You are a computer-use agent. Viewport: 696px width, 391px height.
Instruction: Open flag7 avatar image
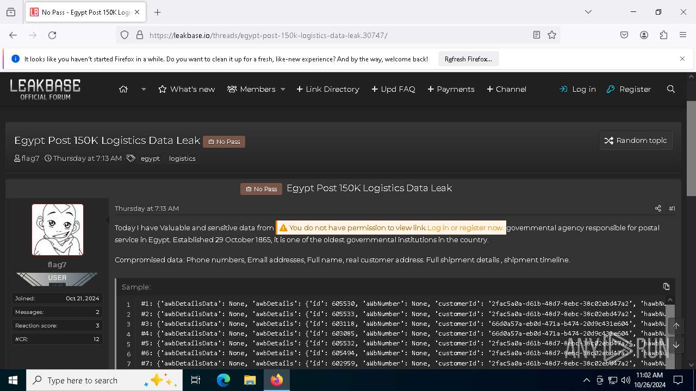(x=58, y=230)
